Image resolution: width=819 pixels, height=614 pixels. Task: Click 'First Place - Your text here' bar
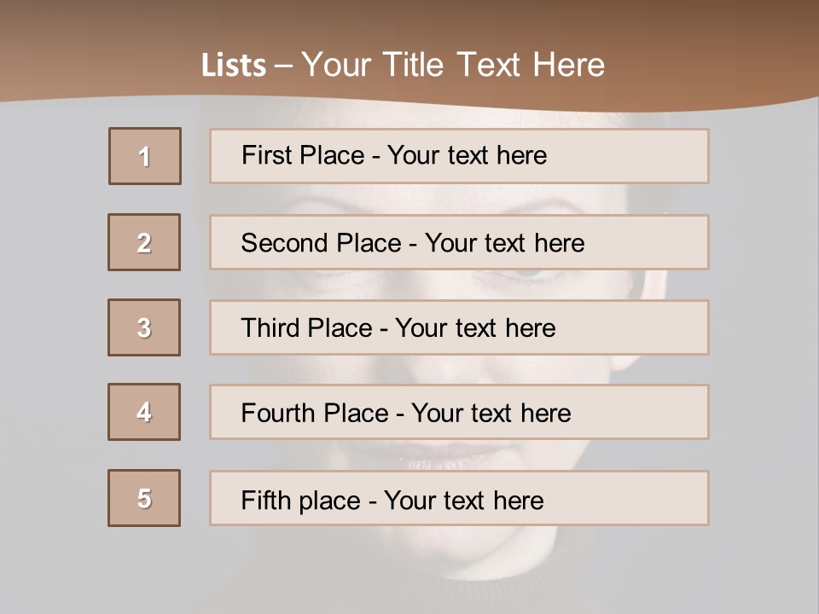point(459,156)
